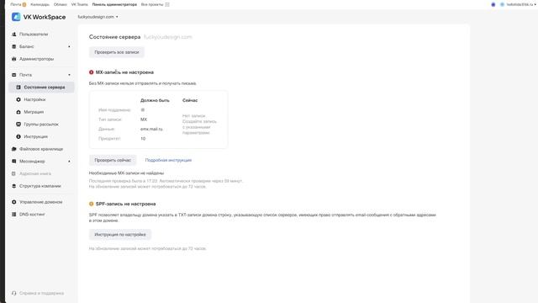Open the account dropdown at top right
The height and width of the screenshot is (303, 538).
[x=521, y=4]
